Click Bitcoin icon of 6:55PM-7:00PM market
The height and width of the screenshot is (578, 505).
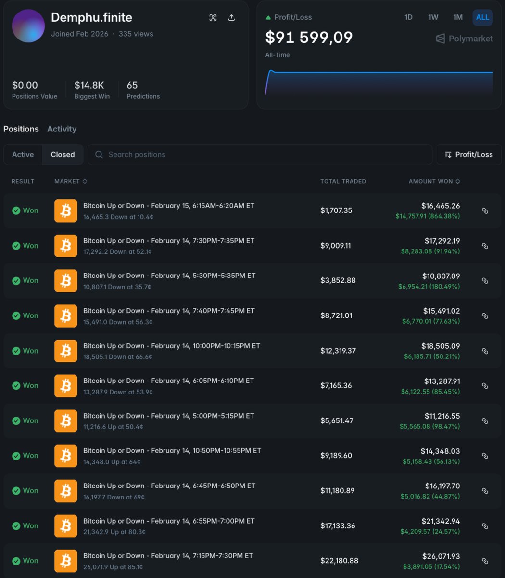(x=65, y=525)
